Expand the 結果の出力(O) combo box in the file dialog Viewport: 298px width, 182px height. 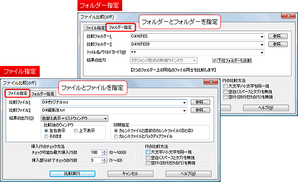pos(74,119)
